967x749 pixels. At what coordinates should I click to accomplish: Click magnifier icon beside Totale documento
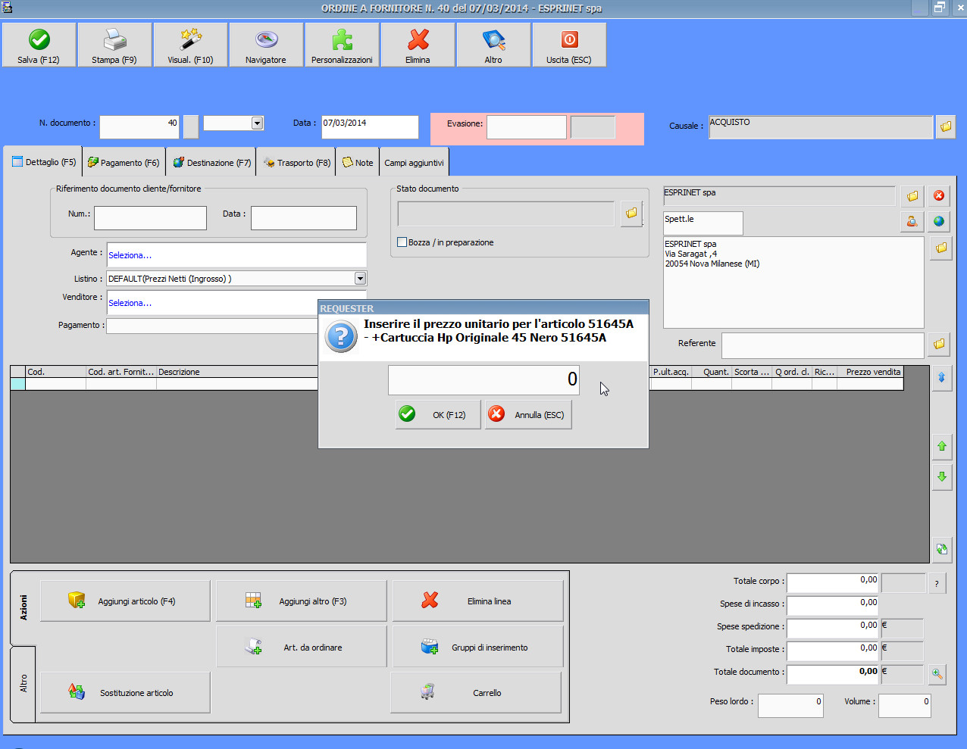click(937, 673)
